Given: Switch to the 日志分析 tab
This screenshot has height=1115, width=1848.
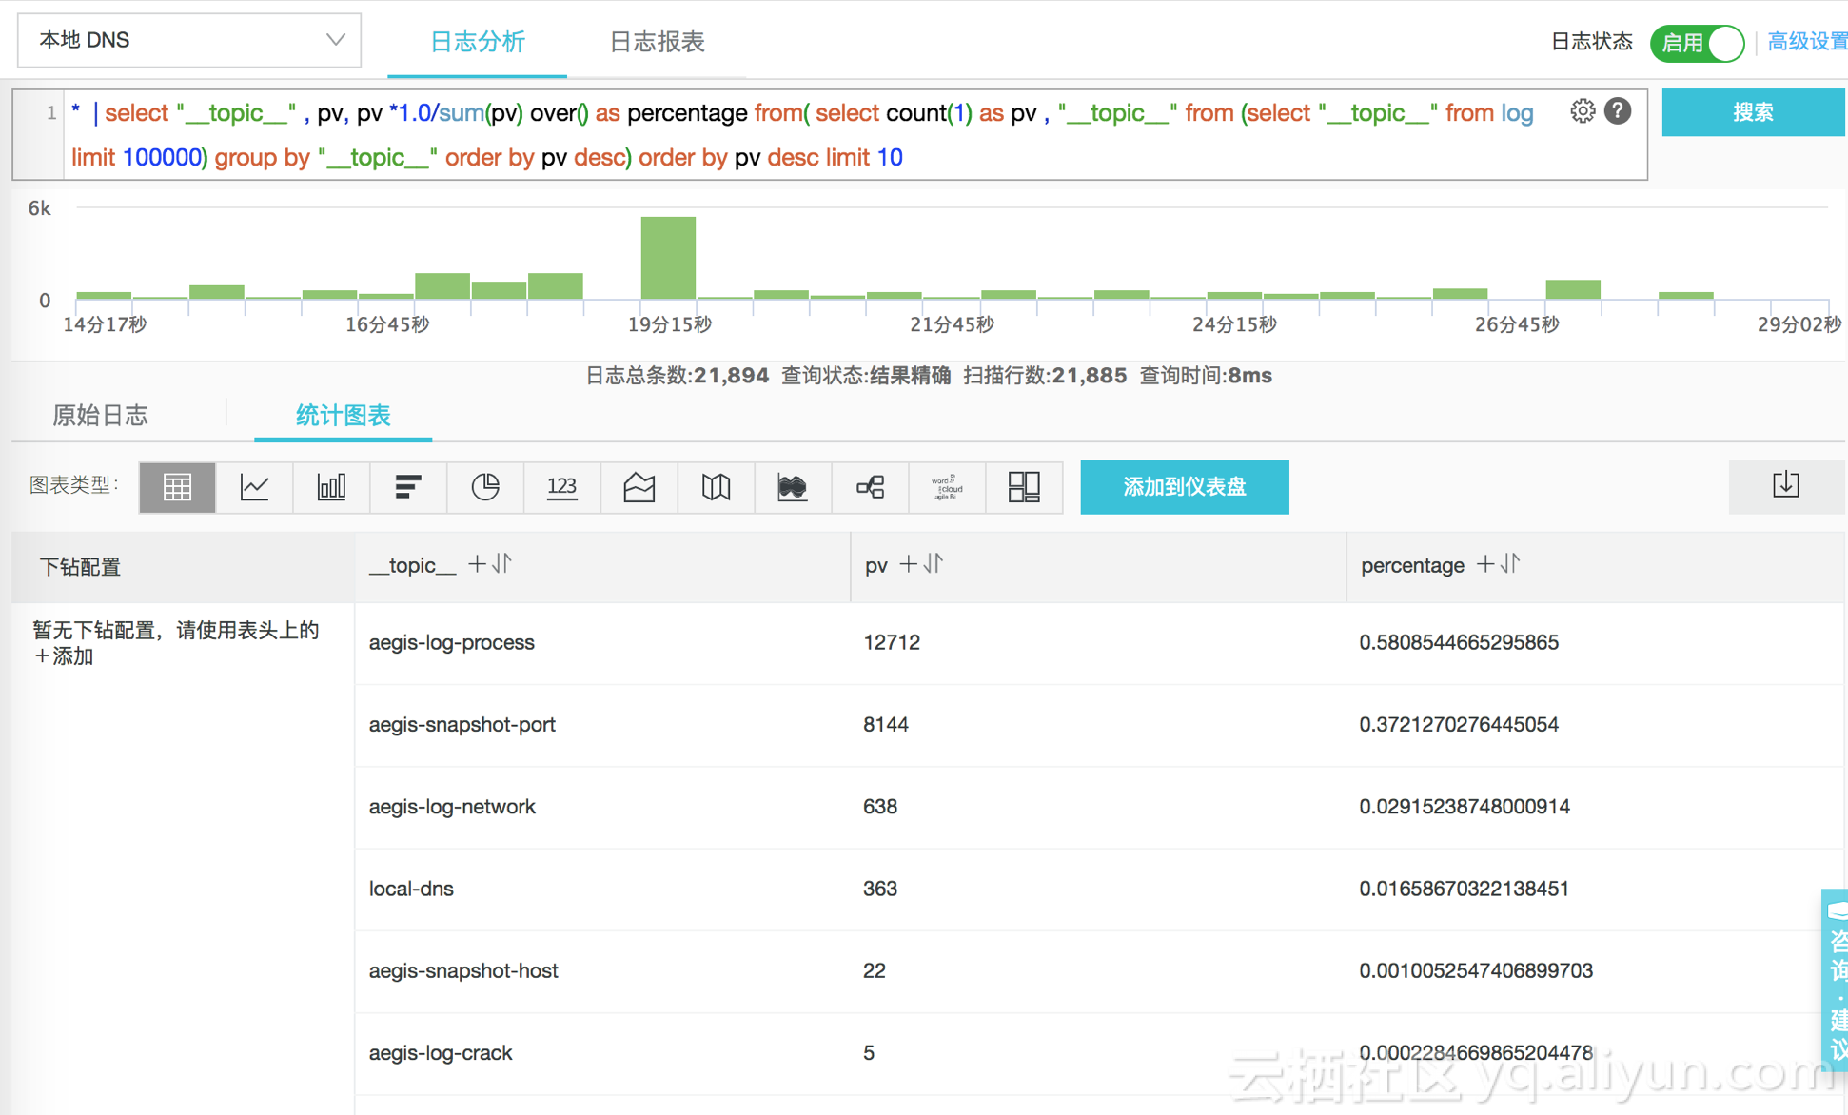Looking at the screenshot, I should pos(477,42).
